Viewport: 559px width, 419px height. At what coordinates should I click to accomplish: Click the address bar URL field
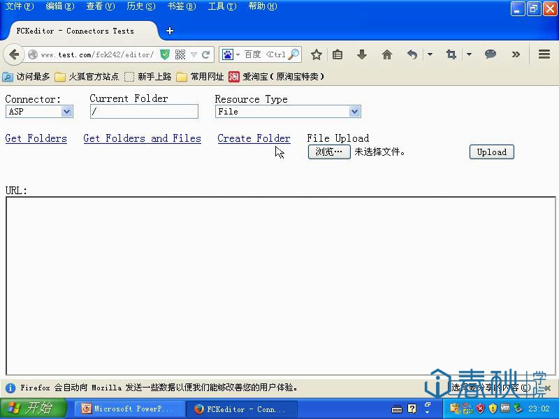97,54
